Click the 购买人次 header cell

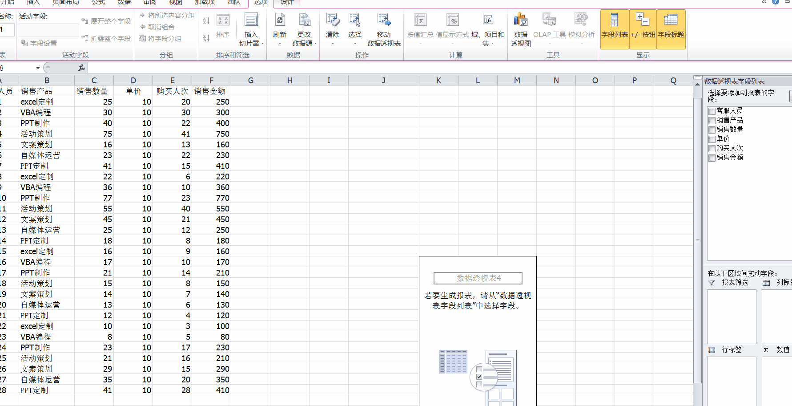(x=173, y=91)
